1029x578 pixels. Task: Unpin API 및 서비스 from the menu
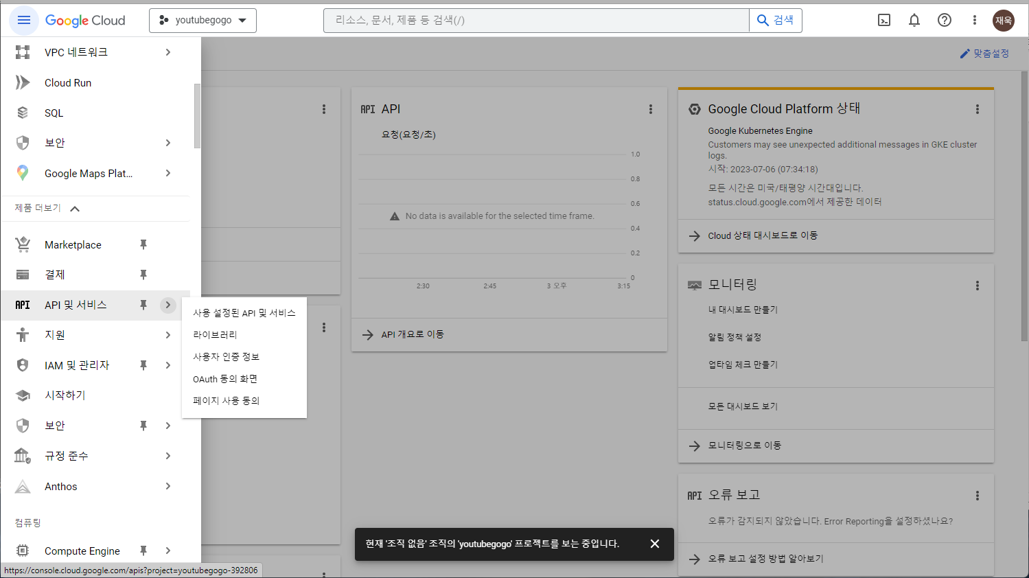pos(143,305)
